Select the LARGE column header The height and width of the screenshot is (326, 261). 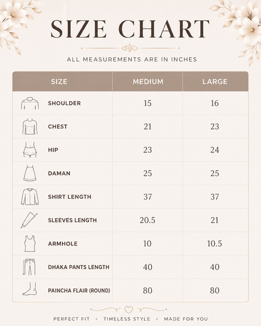(215, 81)
